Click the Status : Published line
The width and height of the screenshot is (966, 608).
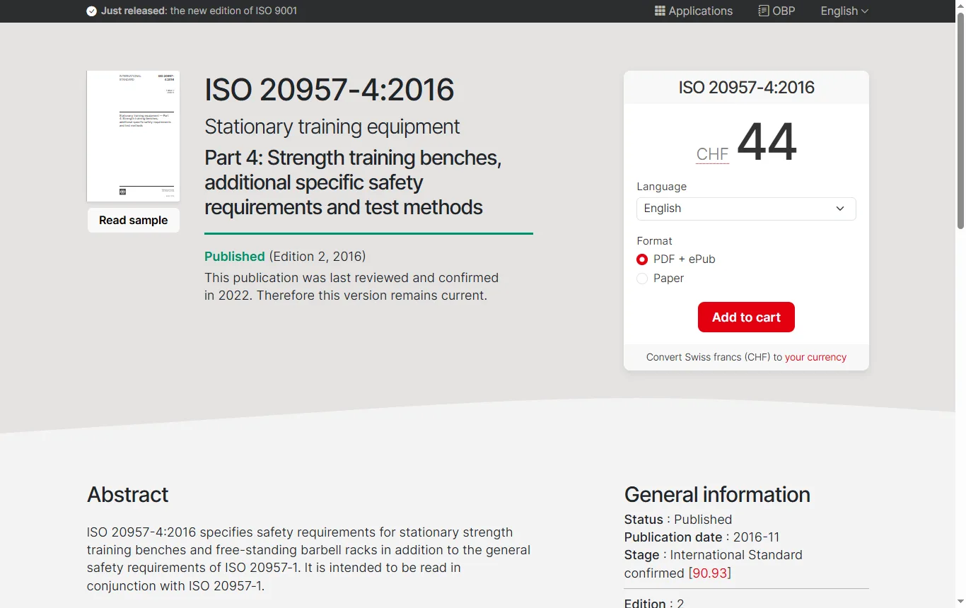coord(678,520)
